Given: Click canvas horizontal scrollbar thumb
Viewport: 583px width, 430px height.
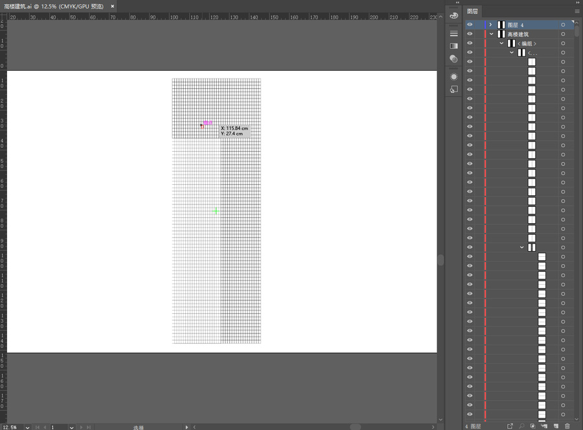Looking at the screenshot, I should (356, 427).
